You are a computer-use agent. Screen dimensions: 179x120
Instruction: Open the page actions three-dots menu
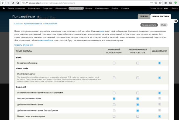[152, 3]
